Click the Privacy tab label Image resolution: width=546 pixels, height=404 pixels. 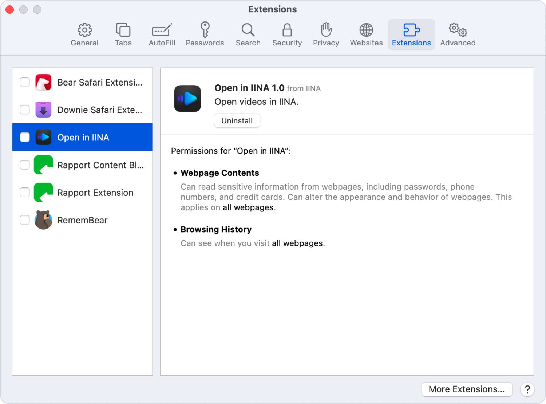click(x=326, y=43)
